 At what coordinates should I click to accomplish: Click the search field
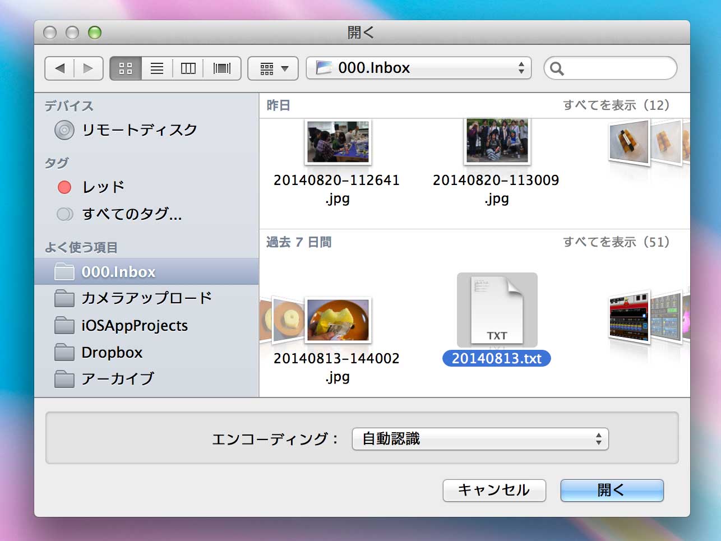click(611, 68)
